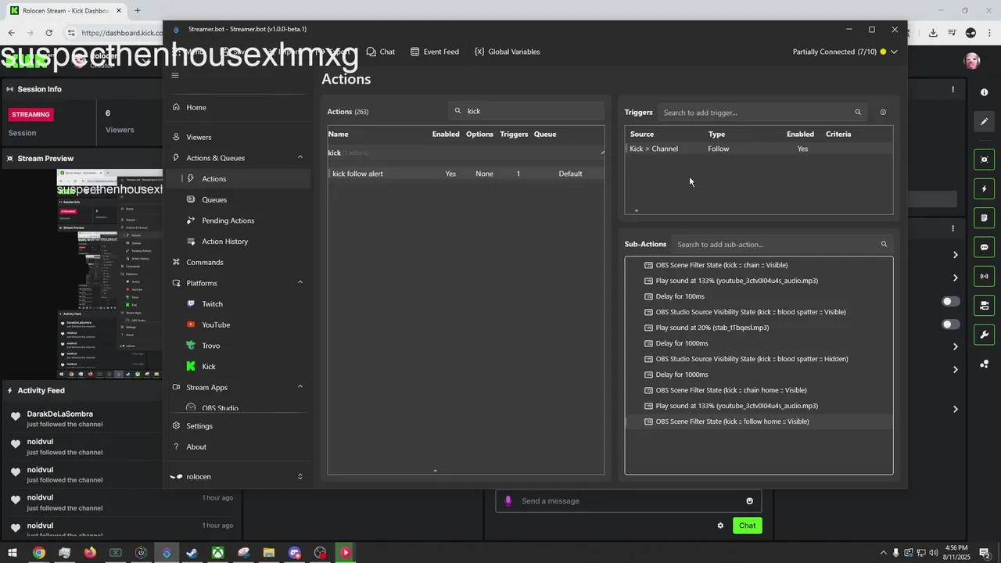1001x563 pixels.
Task: Open the About page
Action: tap(196, 447)
